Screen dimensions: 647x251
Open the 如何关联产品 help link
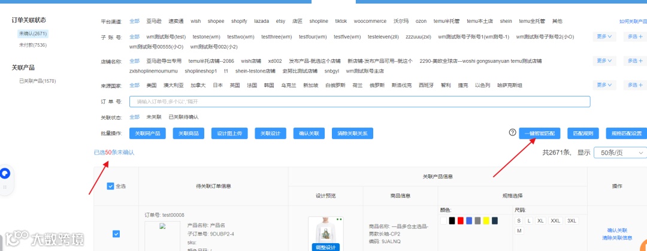(633, 21)
